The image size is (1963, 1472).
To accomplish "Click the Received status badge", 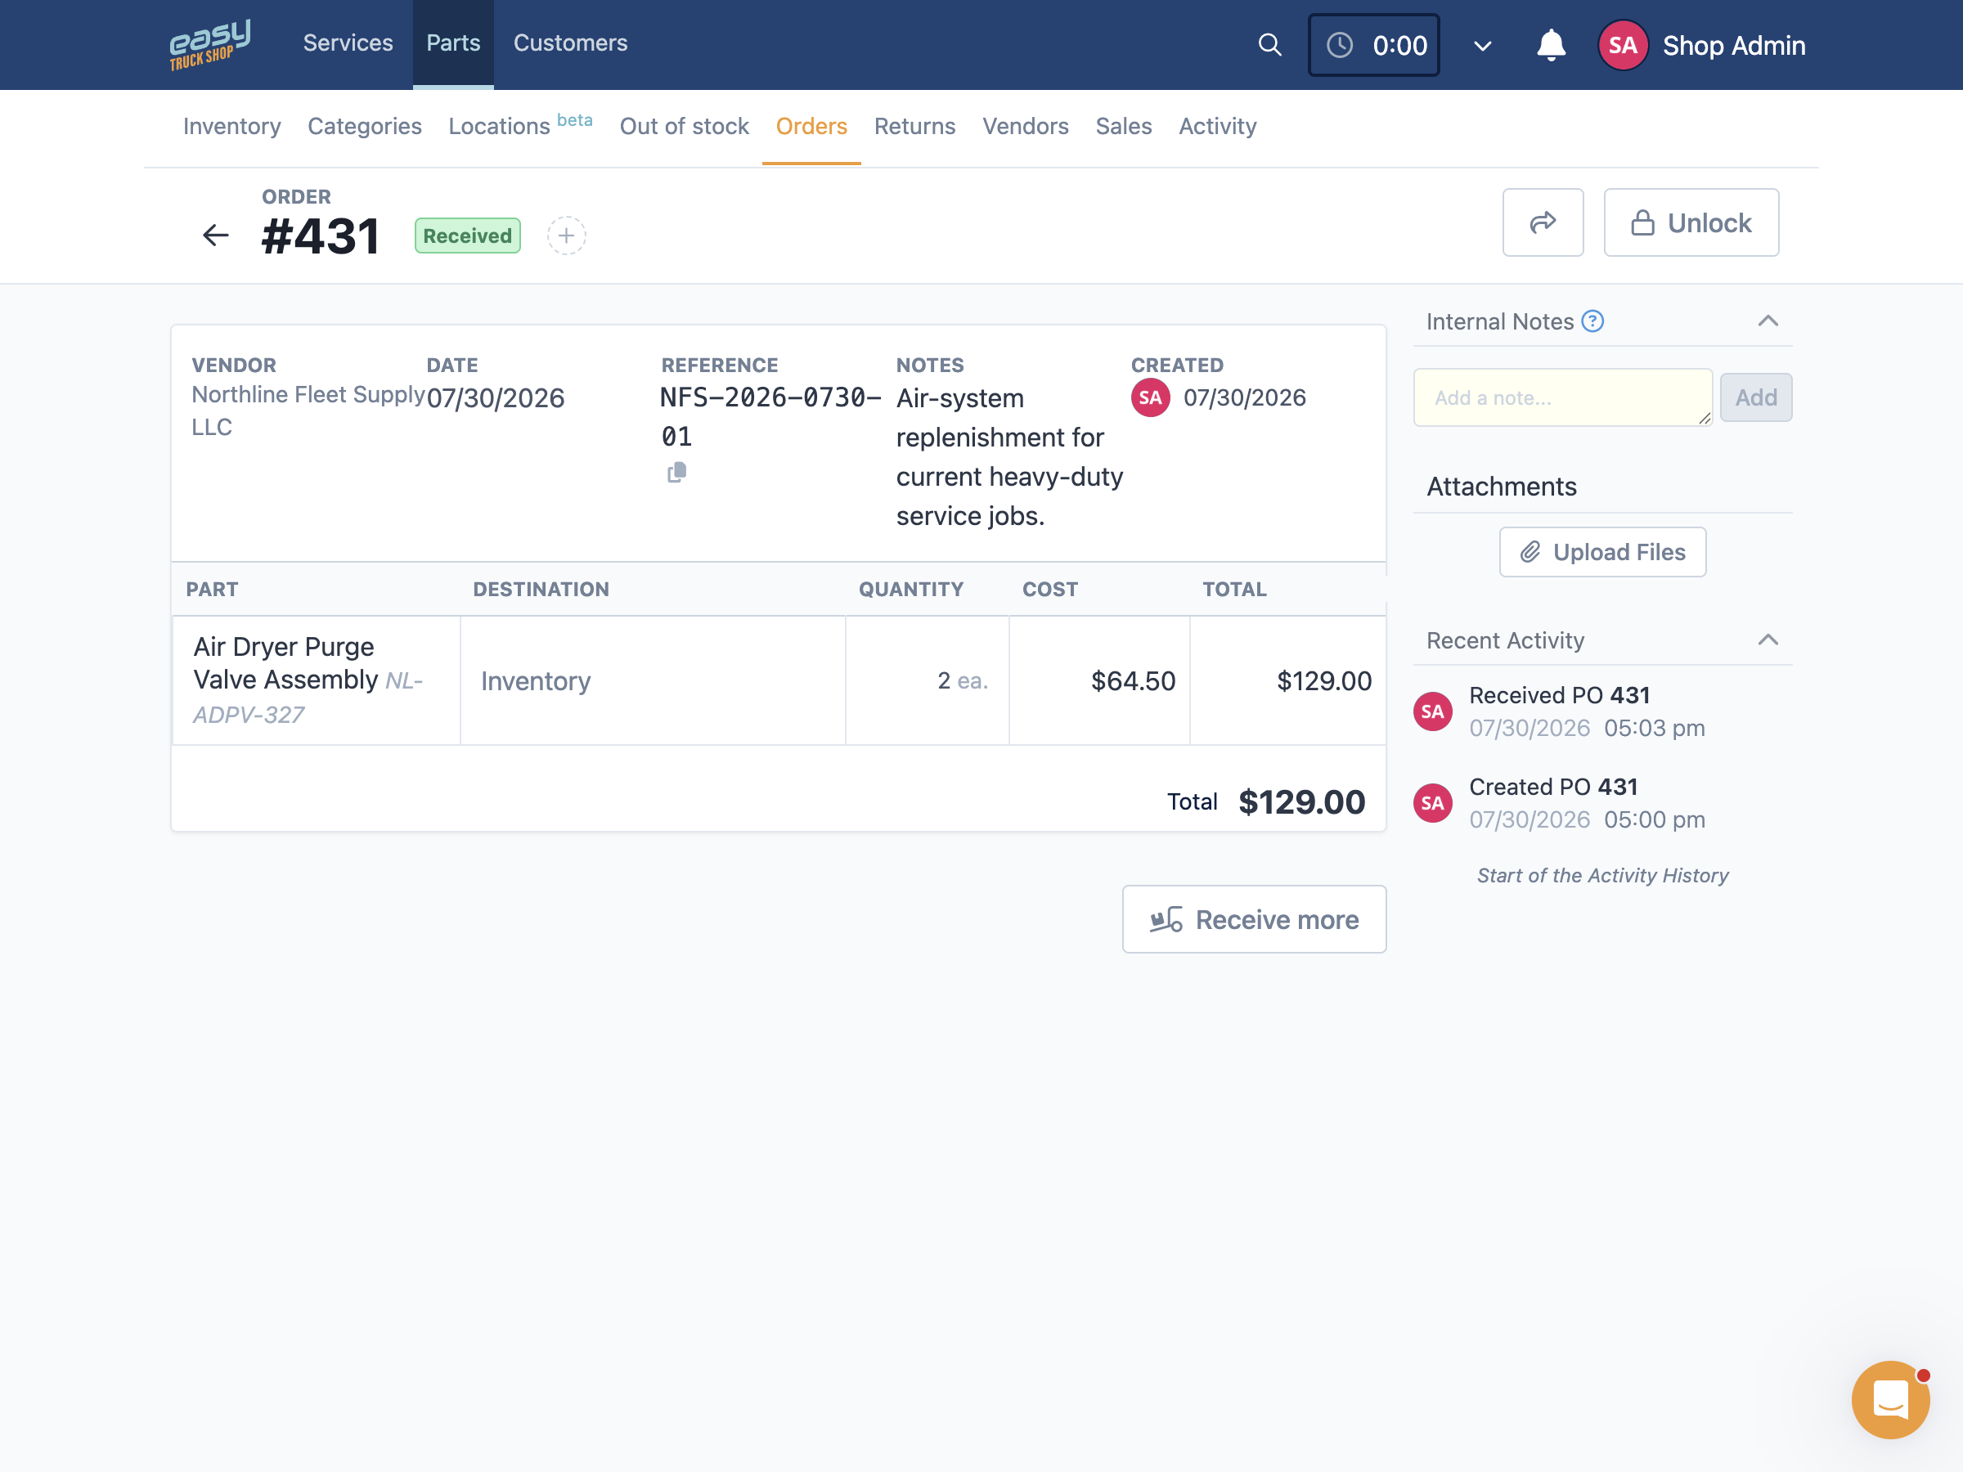I will (x=468, y=236).
